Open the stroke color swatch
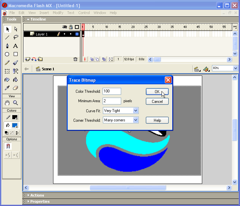Screen dimensions: 240x206 pyautogui.click(x=15, y=117)
